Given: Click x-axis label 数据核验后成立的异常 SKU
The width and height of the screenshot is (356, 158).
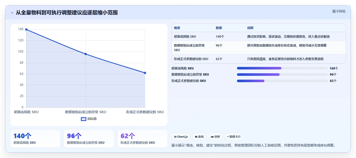Looking at the screenshot, I should pyautogui.click(x=86, y=112).
